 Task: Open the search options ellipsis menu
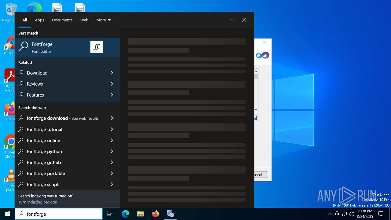(x=232, y=20)
